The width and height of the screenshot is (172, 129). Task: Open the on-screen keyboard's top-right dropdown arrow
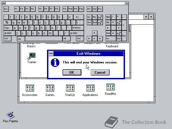127,3
